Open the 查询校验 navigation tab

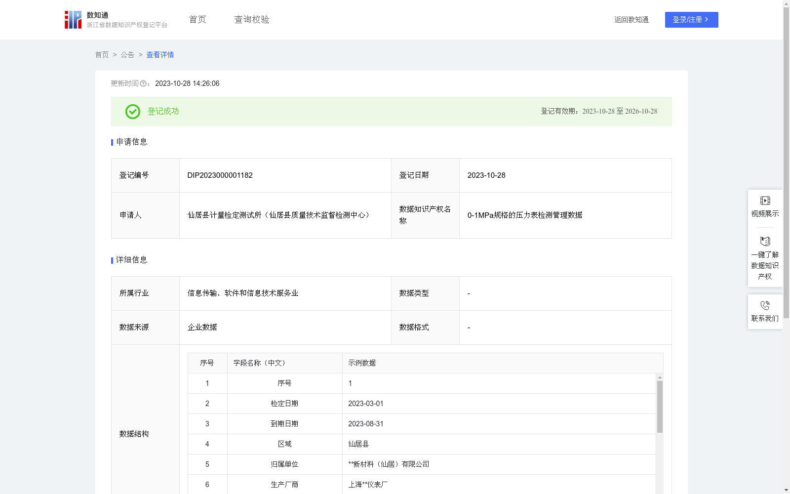(x=252, y=20)
